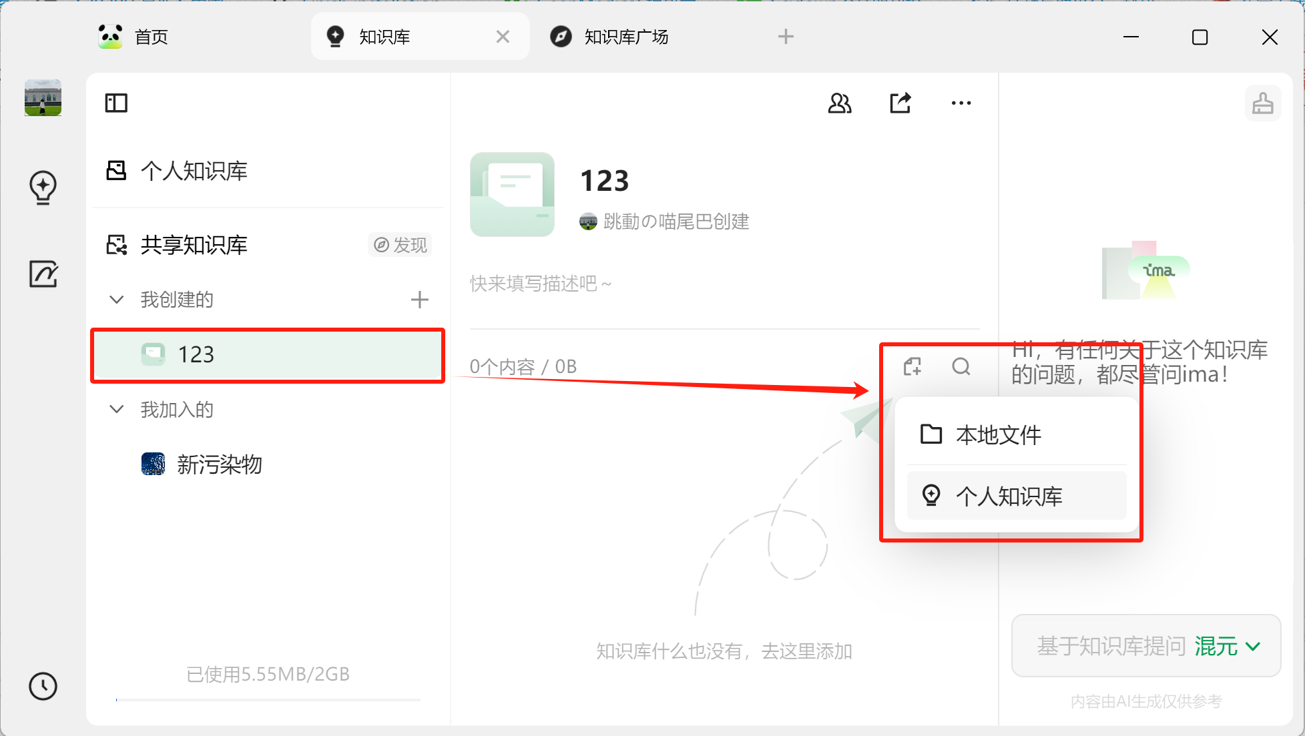1305x736 pixels.
Task: Open the panda home icon
Action: tap(109, 37)
